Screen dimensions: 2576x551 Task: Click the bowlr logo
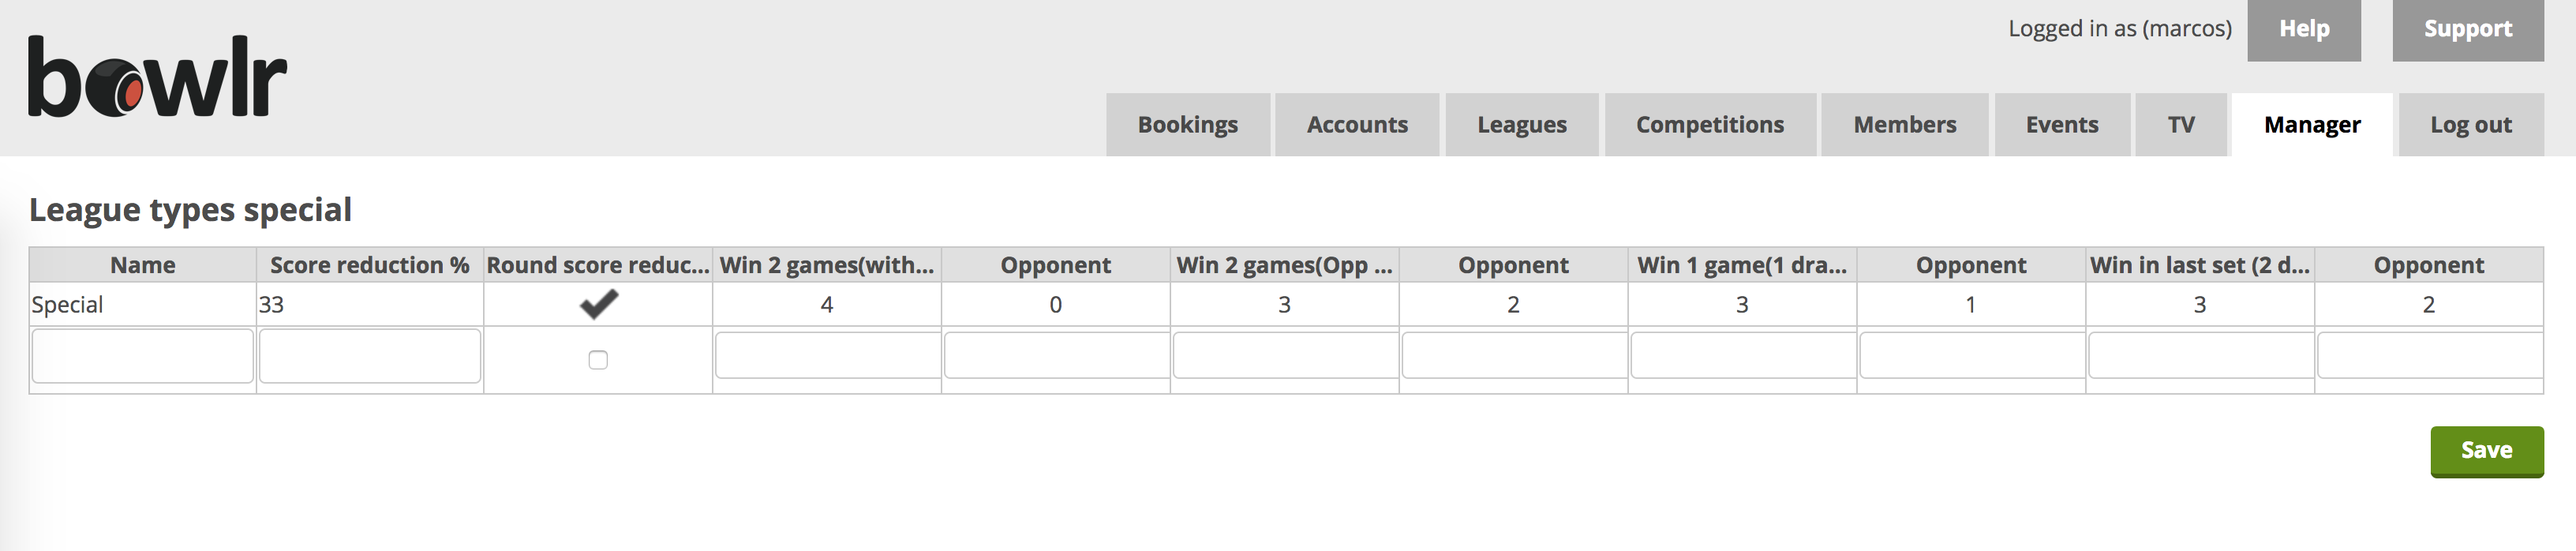[x=157, y=77]
